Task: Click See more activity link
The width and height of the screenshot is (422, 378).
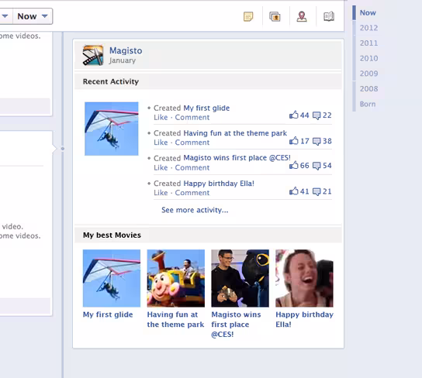Action: coord(195,210)
